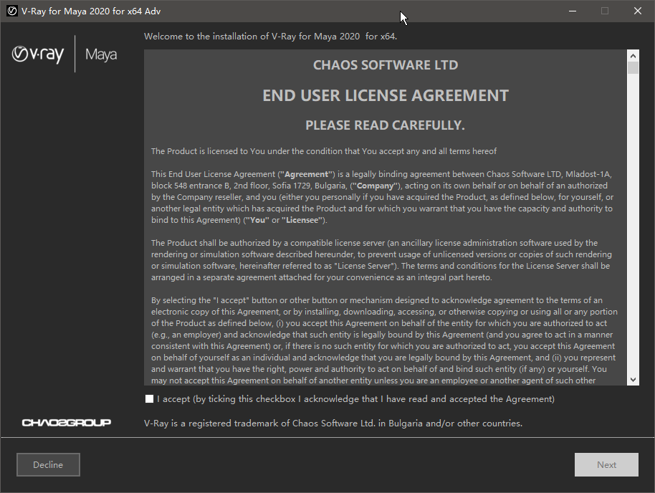Click the Next button
The height and width of the screenshot is (493, 655).
[606, 464]
